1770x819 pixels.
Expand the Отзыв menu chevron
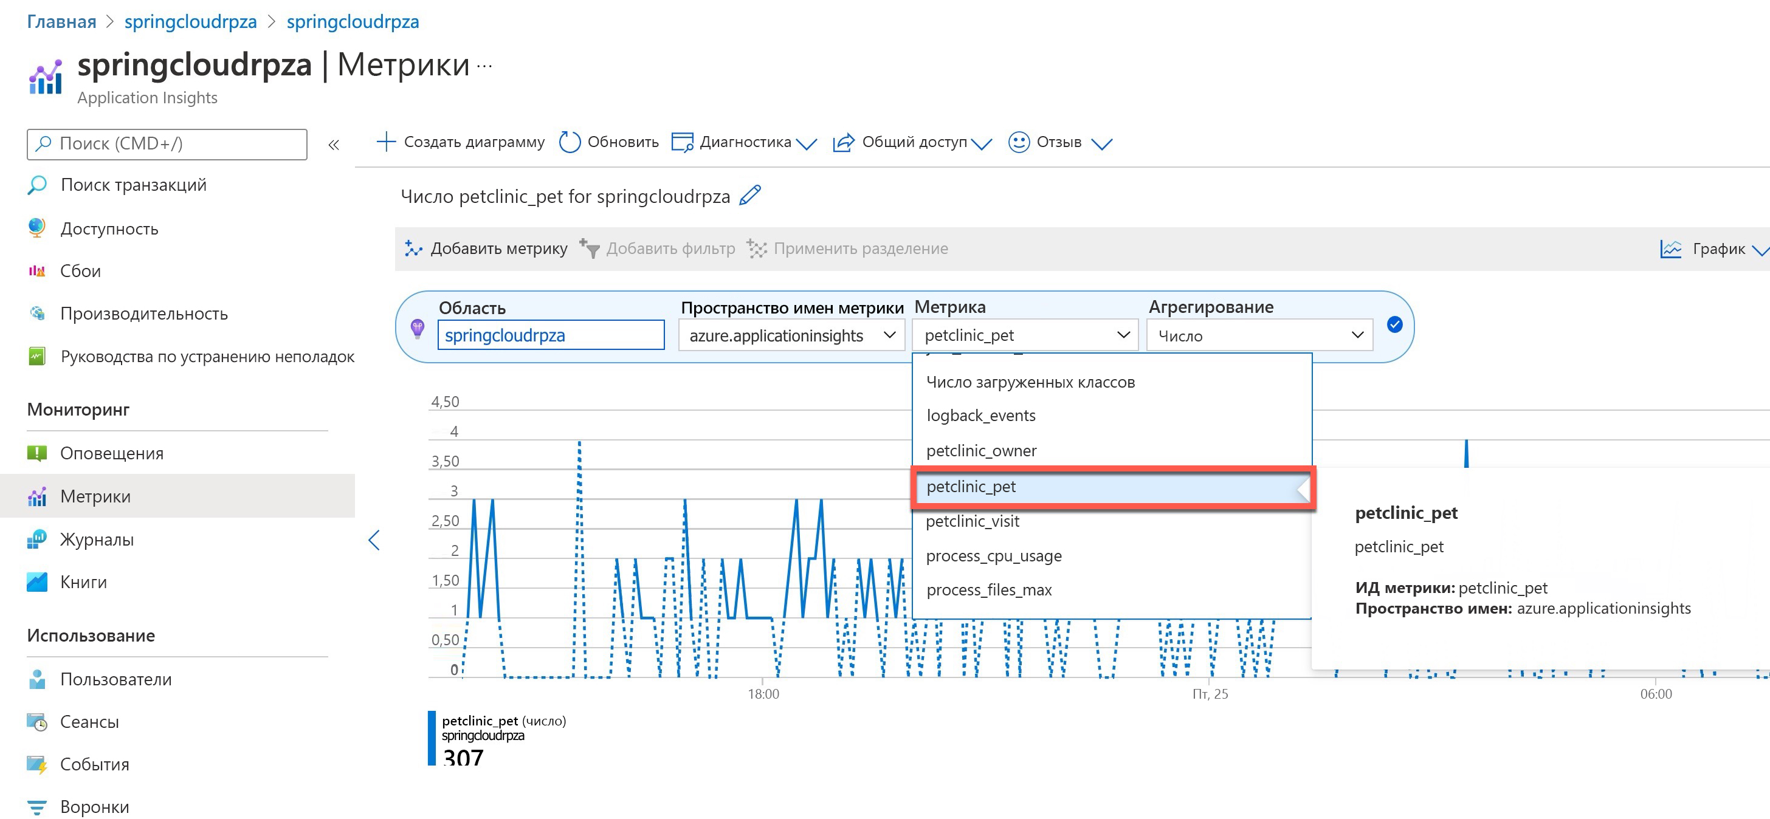[x=1101, y=143]
